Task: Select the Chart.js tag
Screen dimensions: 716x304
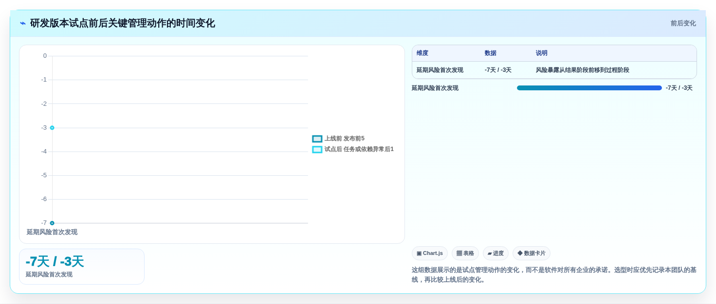Action: click(430, 253)
